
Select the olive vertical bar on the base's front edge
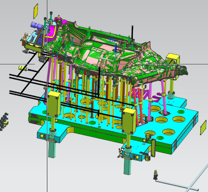click(153, 148)
